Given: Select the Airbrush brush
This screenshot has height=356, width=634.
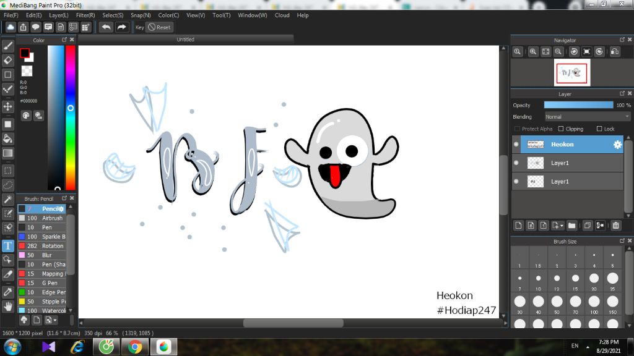Looking at the screenshot, I should tap(41, 218).
